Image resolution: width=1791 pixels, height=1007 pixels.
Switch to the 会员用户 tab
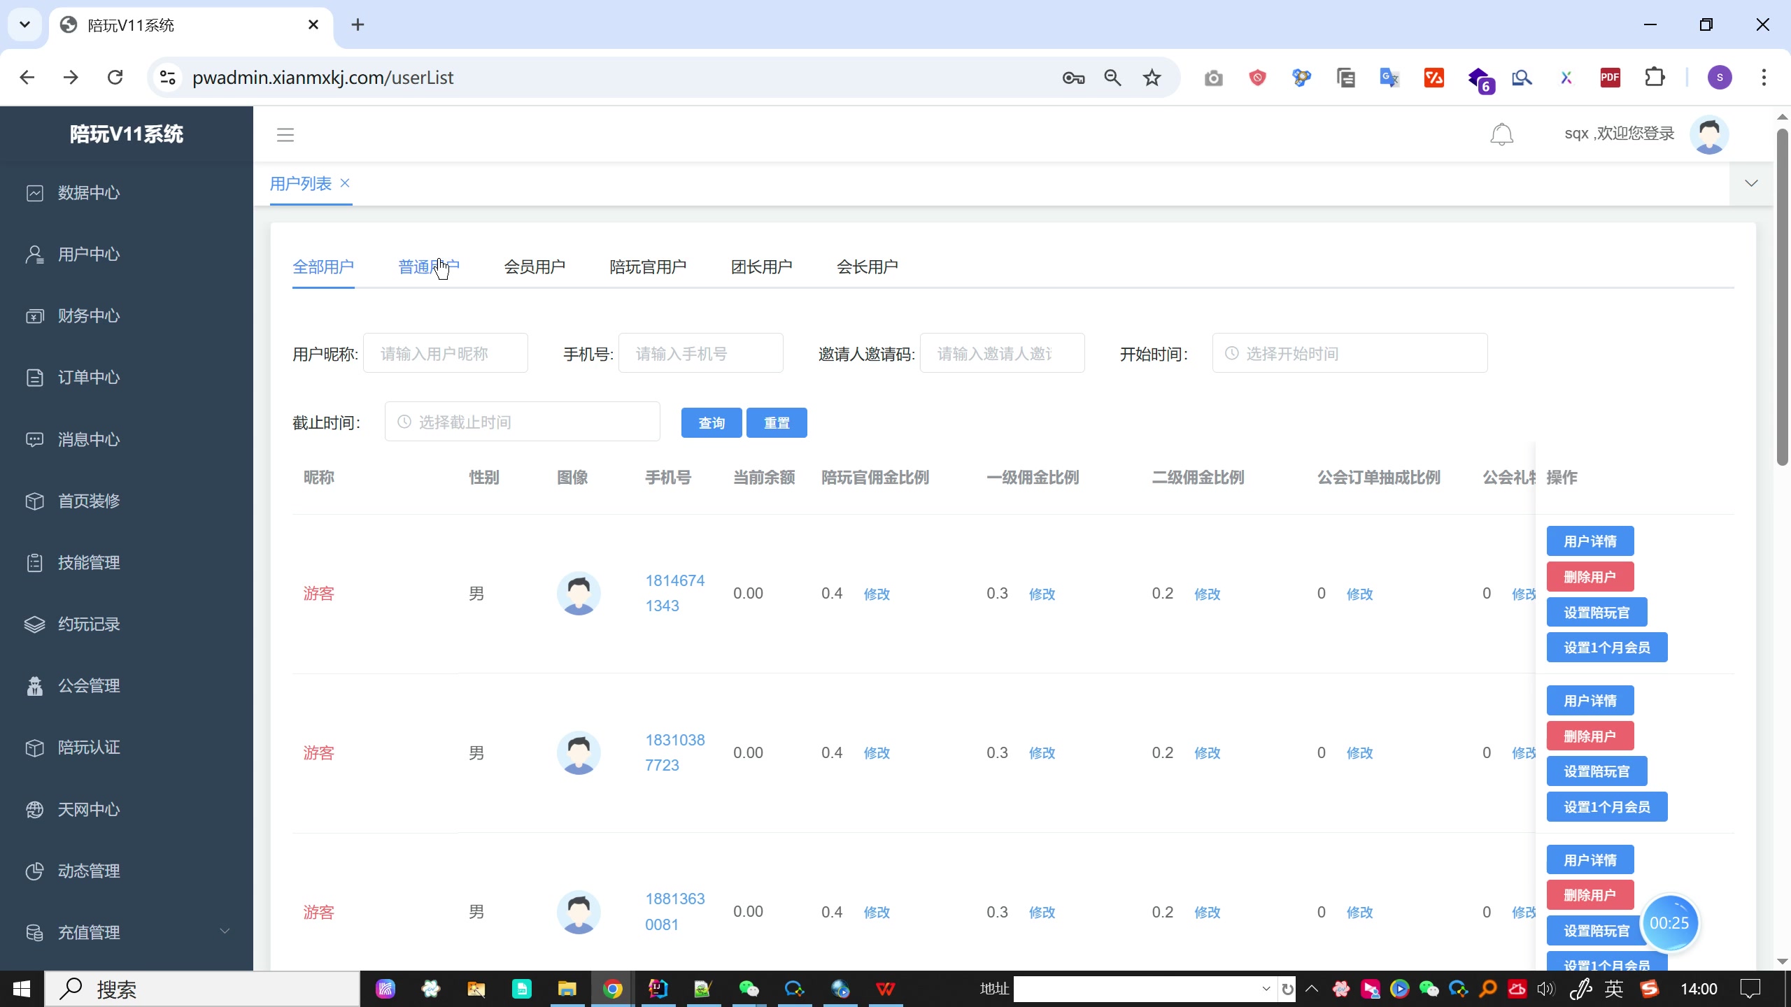click(x=535, y=267)
